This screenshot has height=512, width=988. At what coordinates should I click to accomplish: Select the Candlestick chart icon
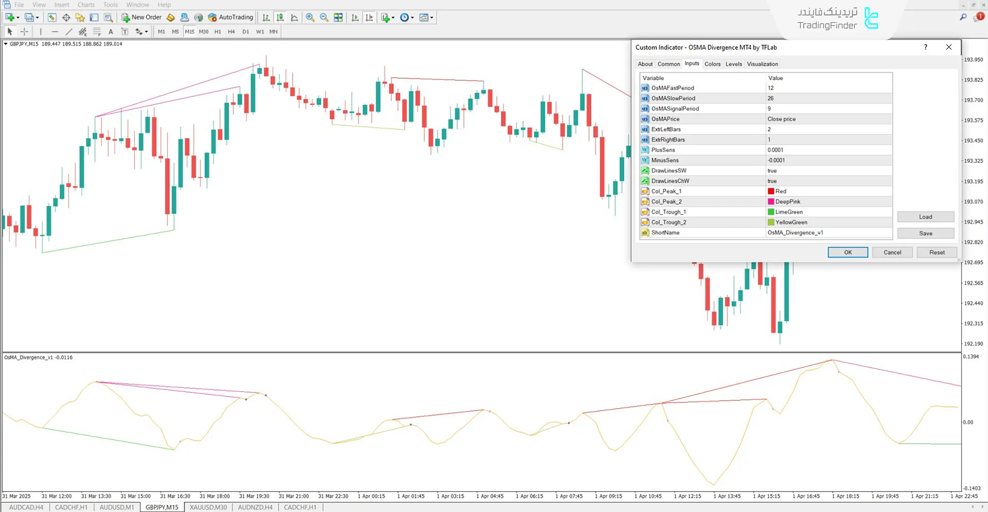click(279, 17)
